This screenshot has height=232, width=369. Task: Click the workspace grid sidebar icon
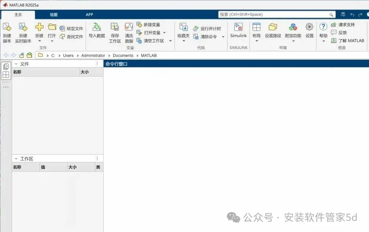click(6, 75)
